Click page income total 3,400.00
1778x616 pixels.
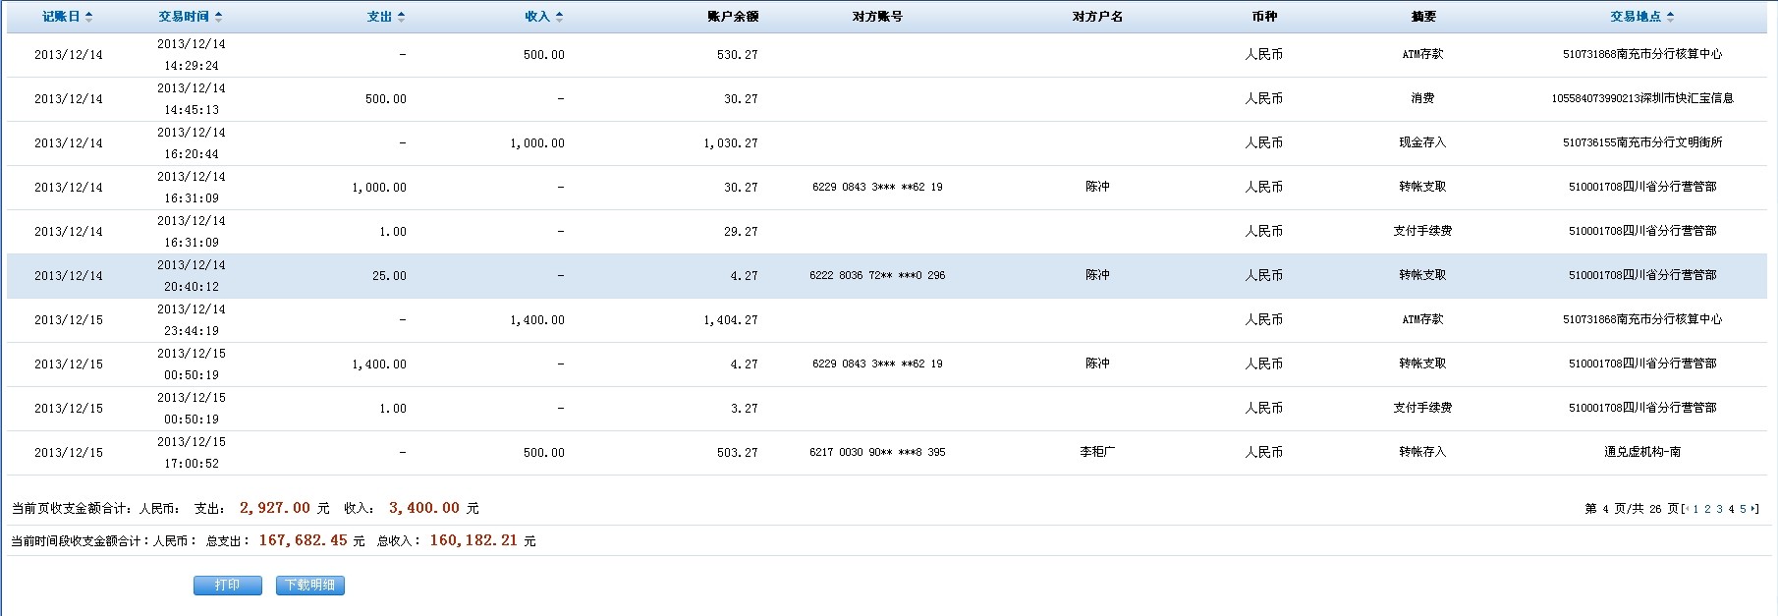pos(424,508)
